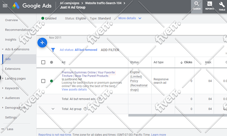Click the Responsive search ad cell

(161, 81)
